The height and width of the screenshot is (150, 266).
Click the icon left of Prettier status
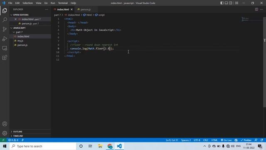(236, 140)
